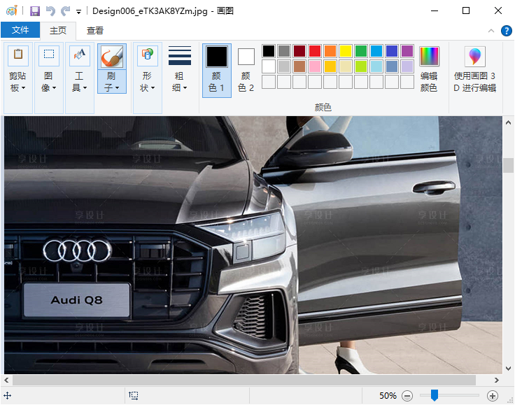Switch to the View tab
The width and height of the screenshot is (515, 405).
click(95, 30)
